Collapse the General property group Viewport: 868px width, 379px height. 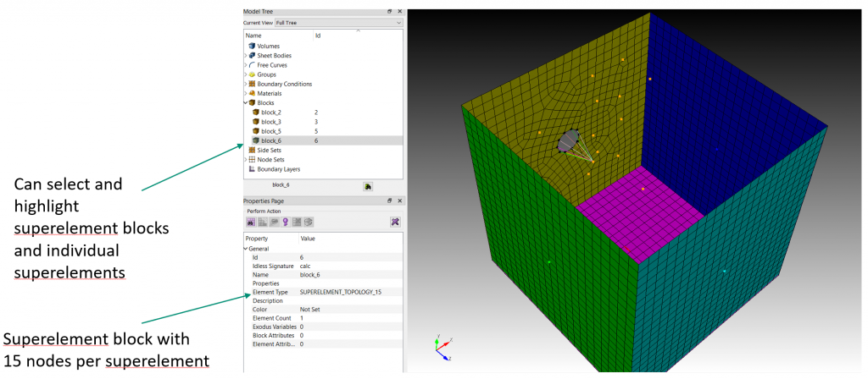click(x=246, y=249)
